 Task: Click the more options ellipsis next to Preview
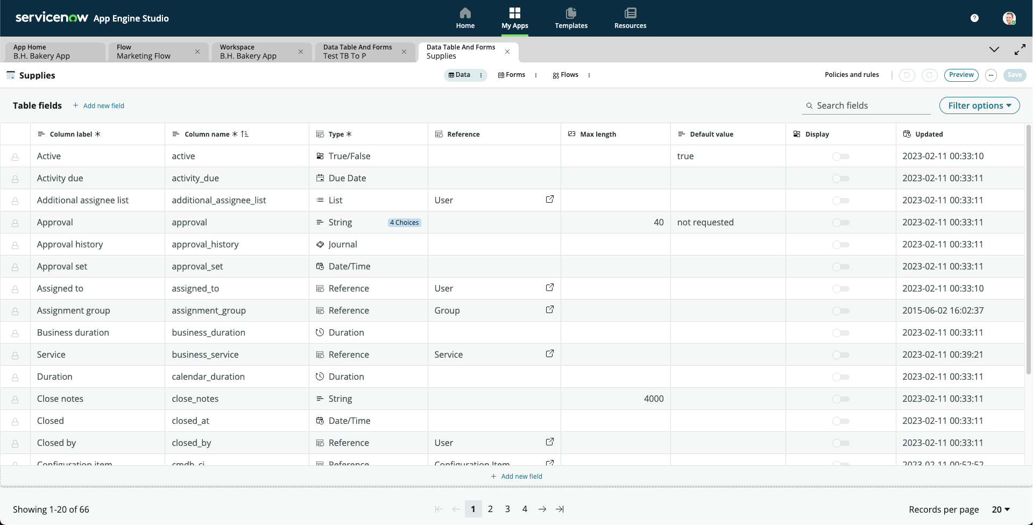click(x=991, y=75)
